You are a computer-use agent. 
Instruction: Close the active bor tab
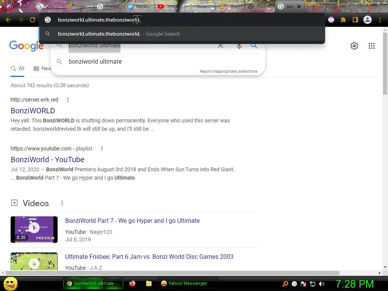pos(299,6)
